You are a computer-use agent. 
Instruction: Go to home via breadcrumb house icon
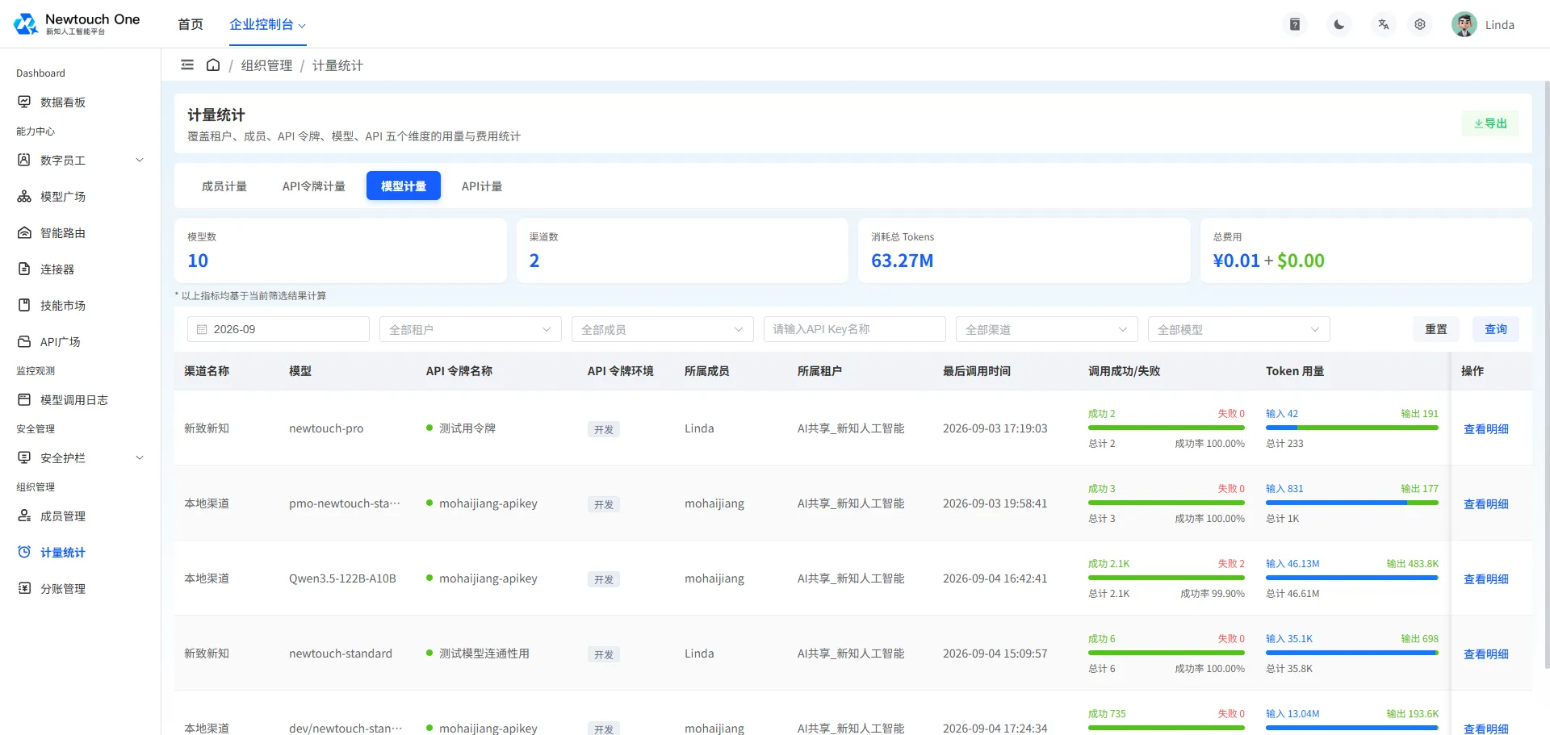coord(213,65)
